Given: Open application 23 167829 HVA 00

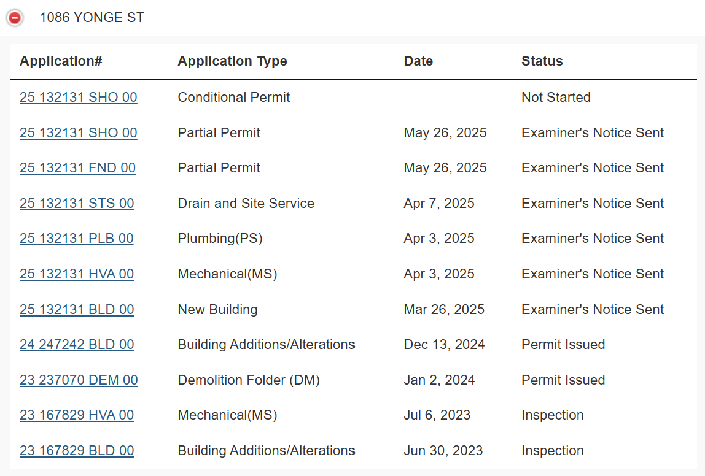Looking at the screenshot, I should [x=77, y=415].
